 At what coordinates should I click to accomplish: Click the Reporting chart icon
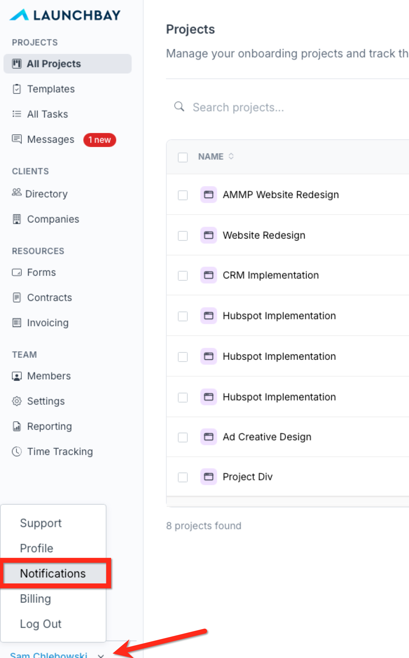(17, 426)
